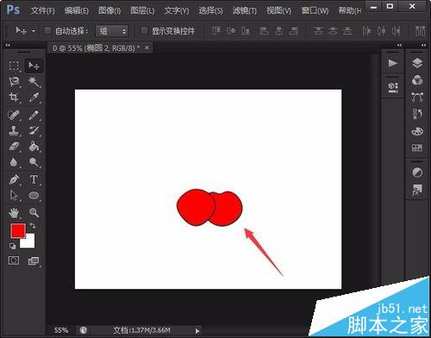431x338 pixels.
Task: Open the 组 auto-select dropdown
Action: [112, 31]
